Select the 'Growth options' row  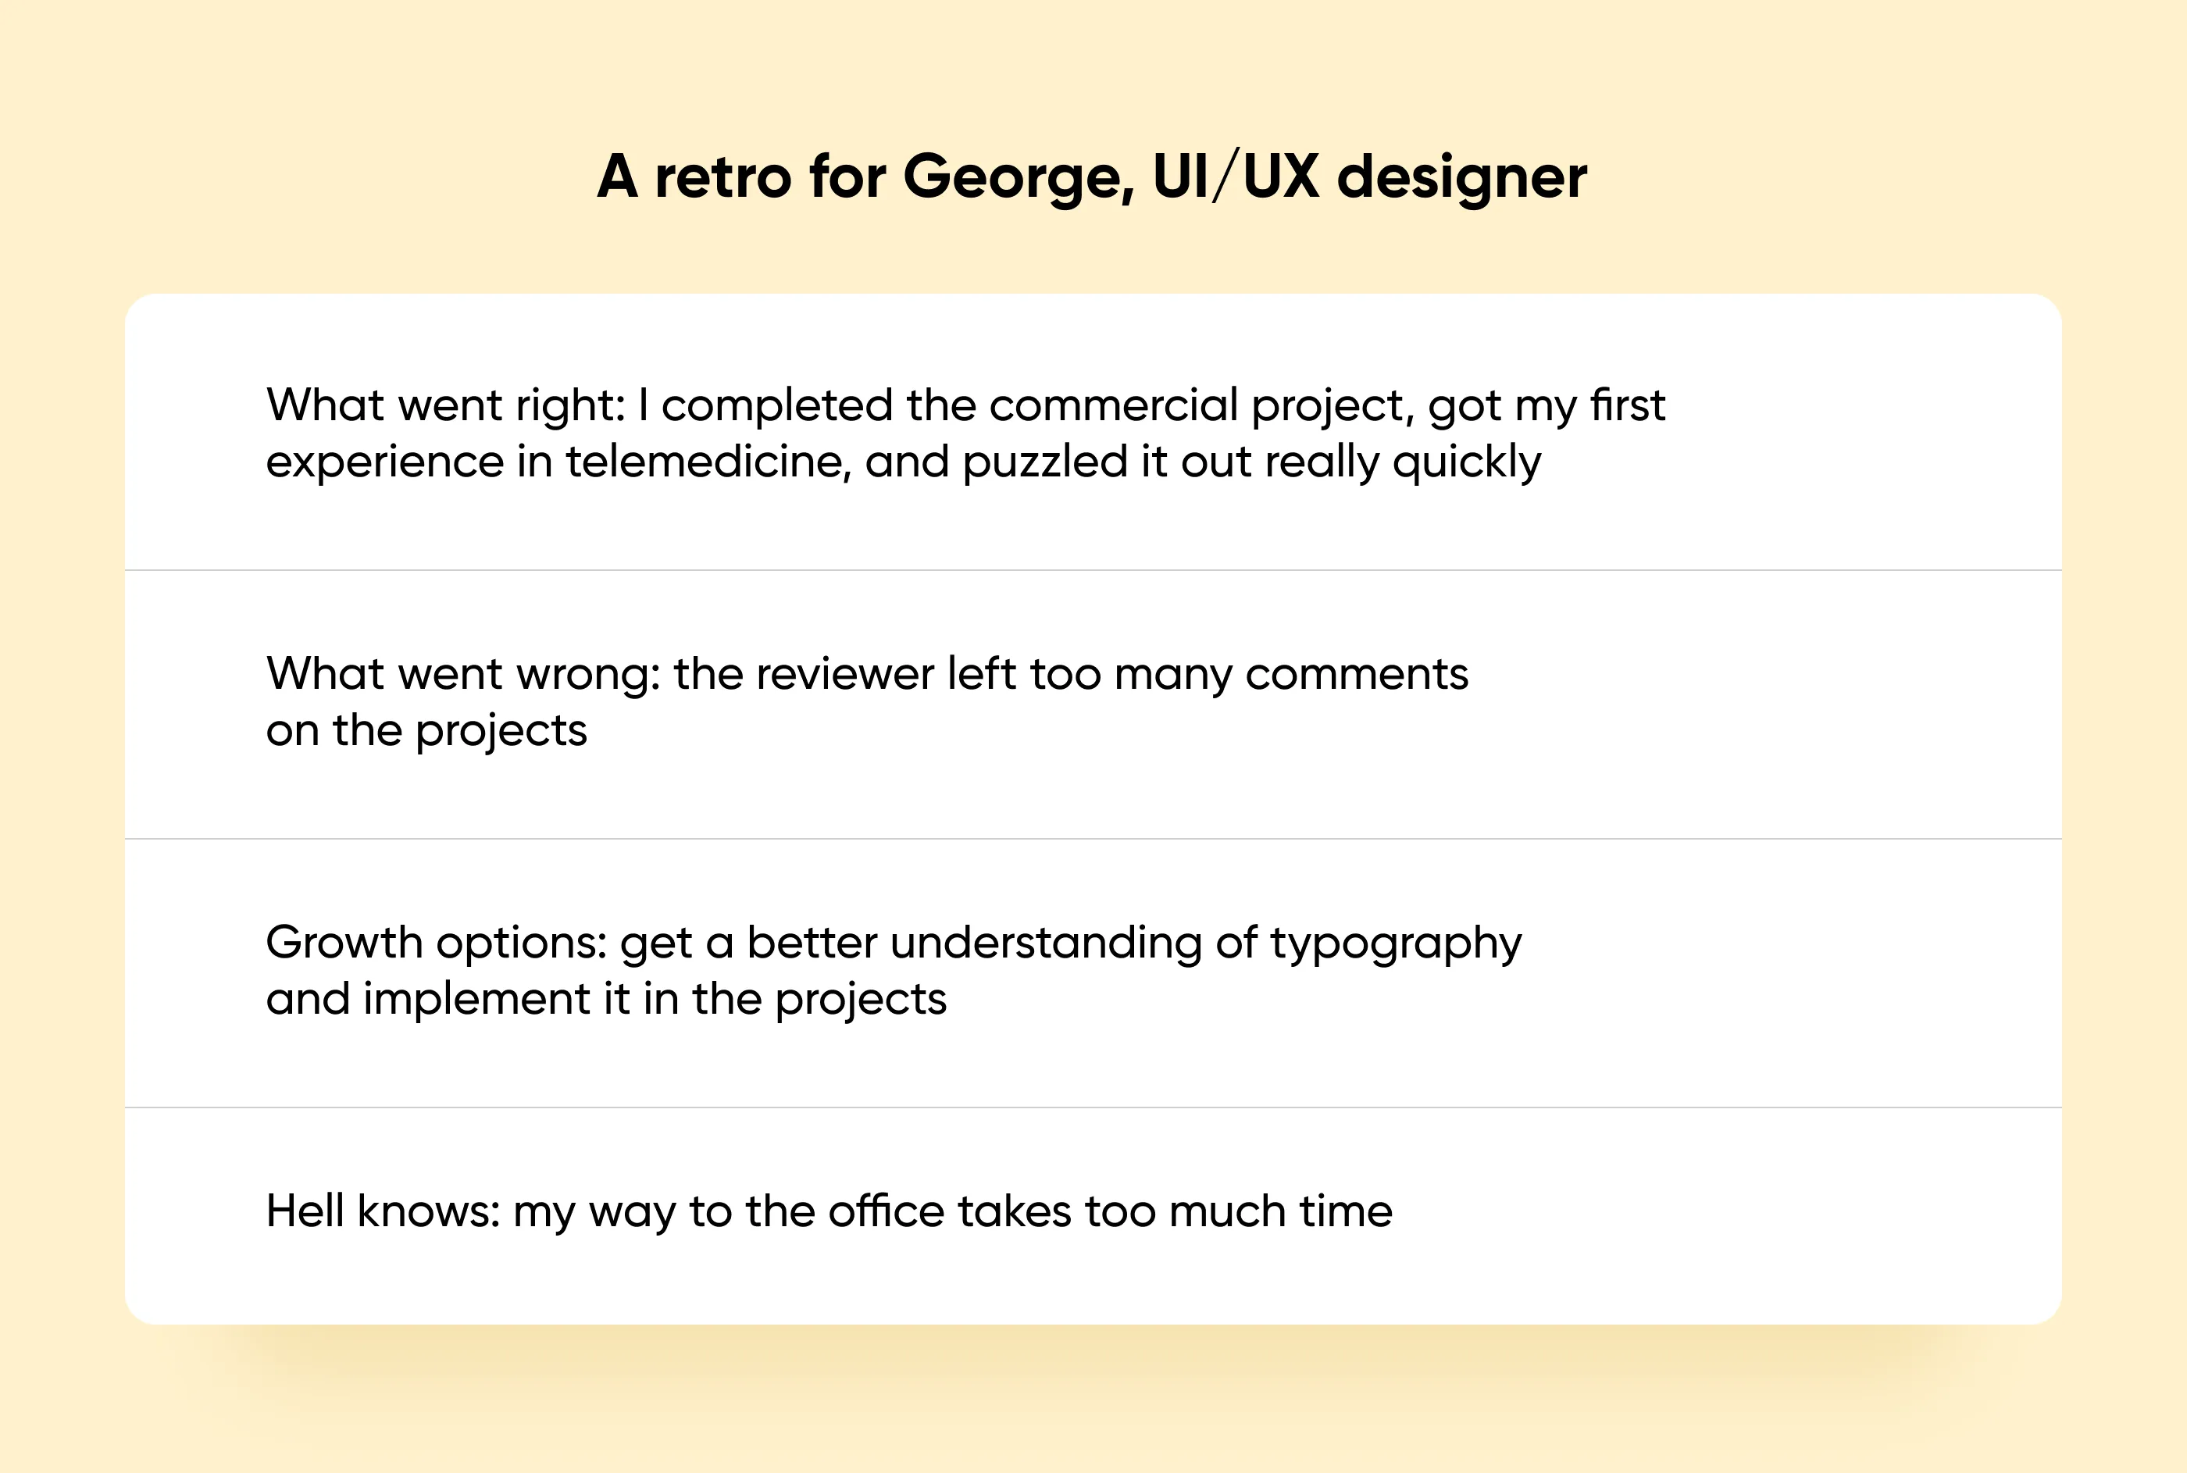coord(1093,972)
